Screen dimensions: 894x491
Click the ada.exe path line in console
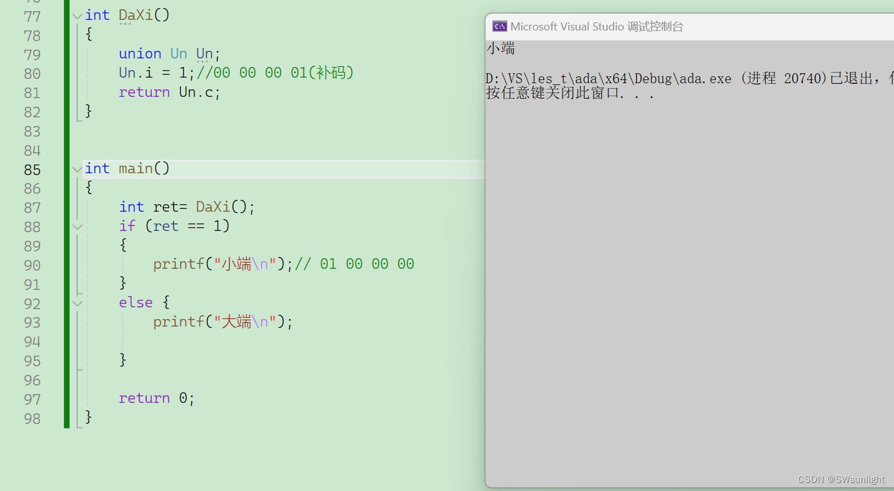689,79
